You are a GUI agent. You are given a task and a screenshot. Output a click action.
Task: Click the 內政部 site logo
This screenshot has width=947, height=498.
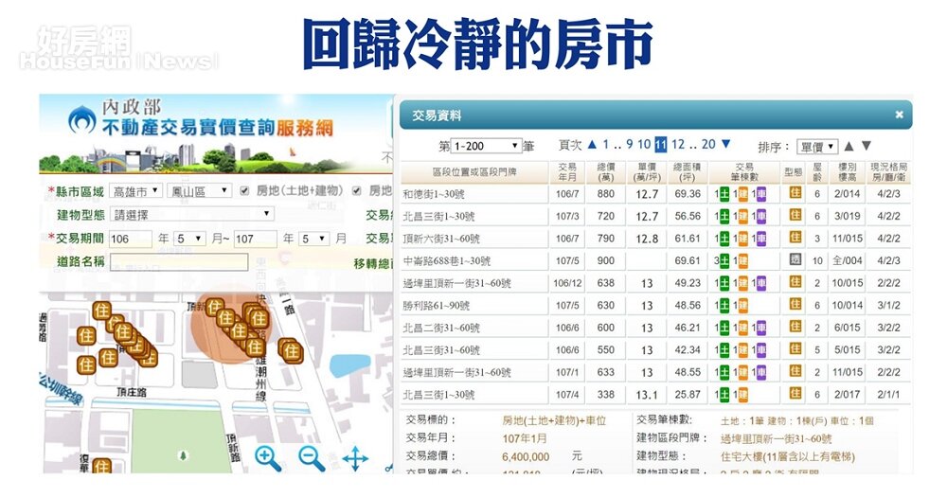tap(81, 119)
